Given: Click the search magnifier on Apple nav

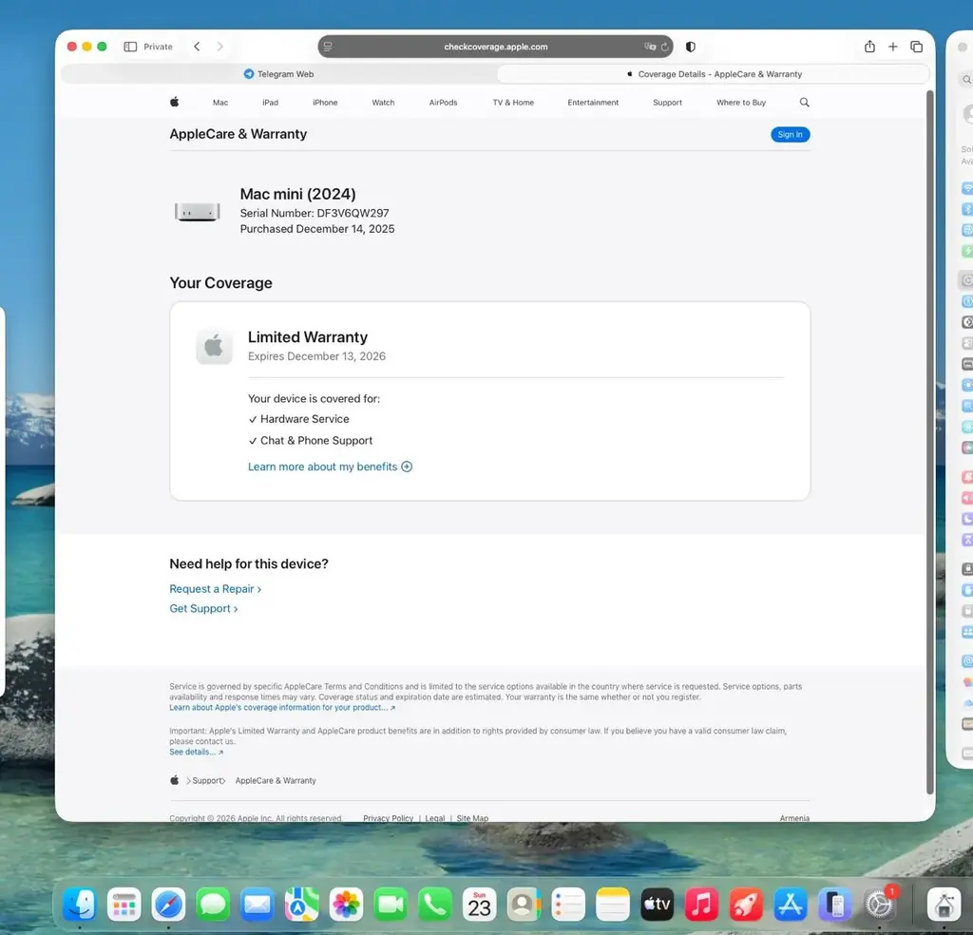Looking at the screenshot, I should pyautogui.click(x=804, y=103).
